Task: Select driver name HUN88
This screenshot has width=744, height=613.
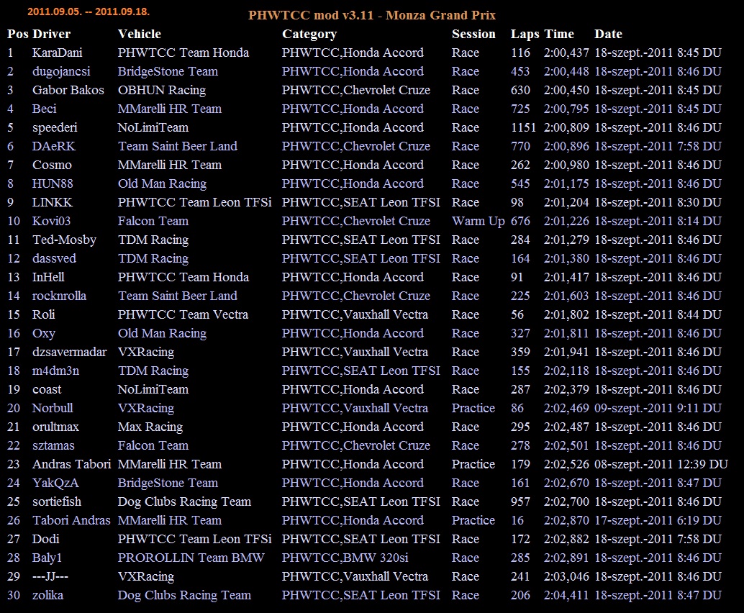Action: pos(53,183)
